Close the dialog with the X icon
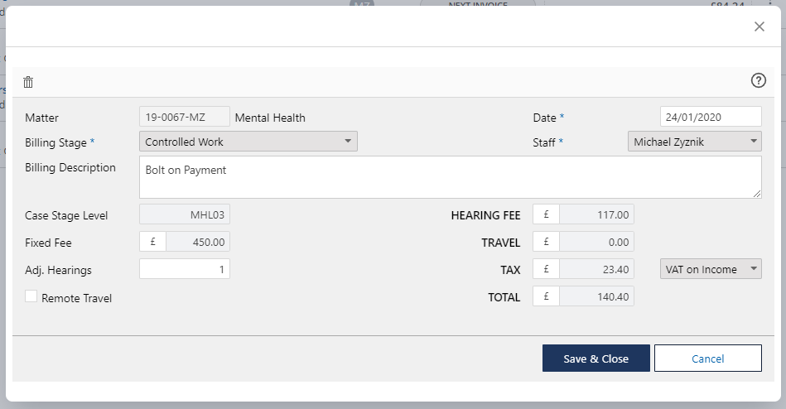 (759, 26)
